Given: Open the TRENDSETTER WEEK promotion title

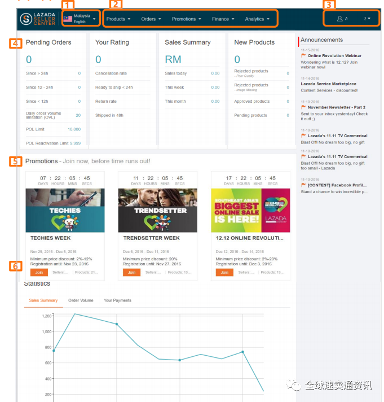Looking at the screenshot, I should (152, 238).
